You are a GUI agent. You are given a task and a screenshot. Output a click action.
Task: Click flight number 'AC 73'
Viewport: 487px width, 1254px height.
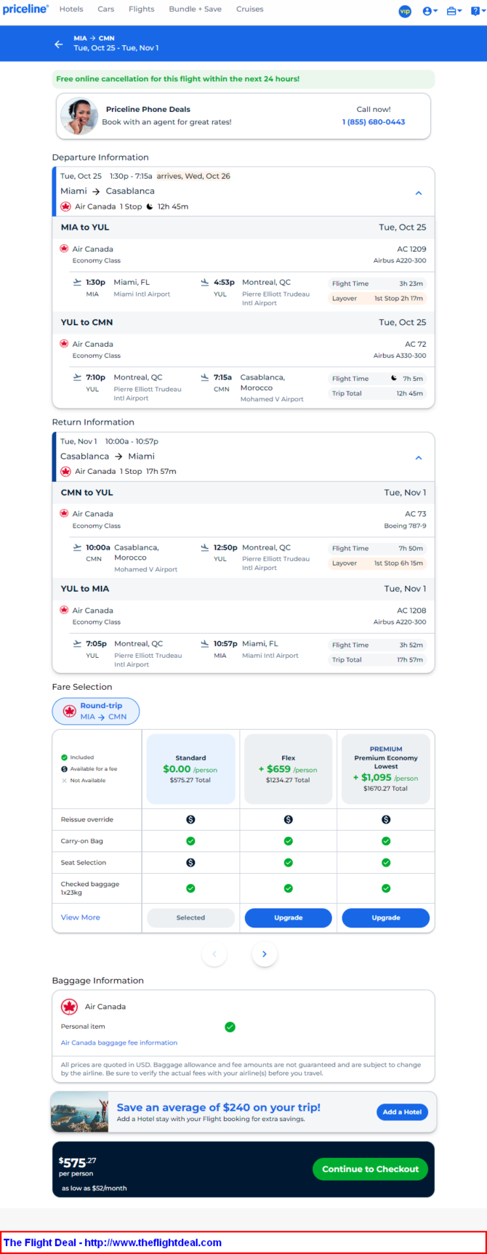(416, 513)
